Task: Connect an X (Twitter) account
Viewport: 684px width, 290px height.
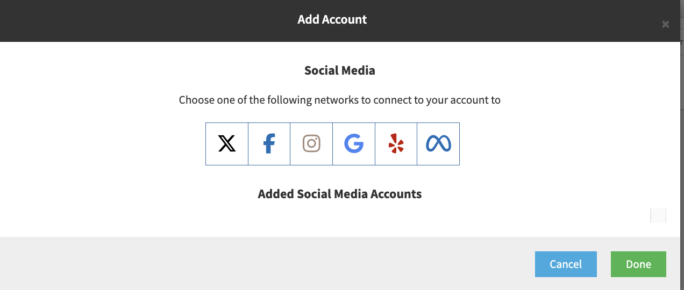Action: pos(227,144)
